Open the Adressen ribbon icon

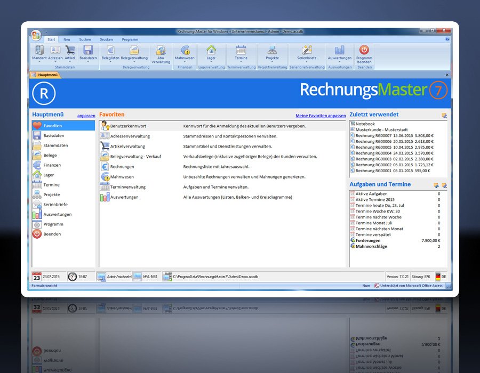pyautogui.click(x=55, y=50)
